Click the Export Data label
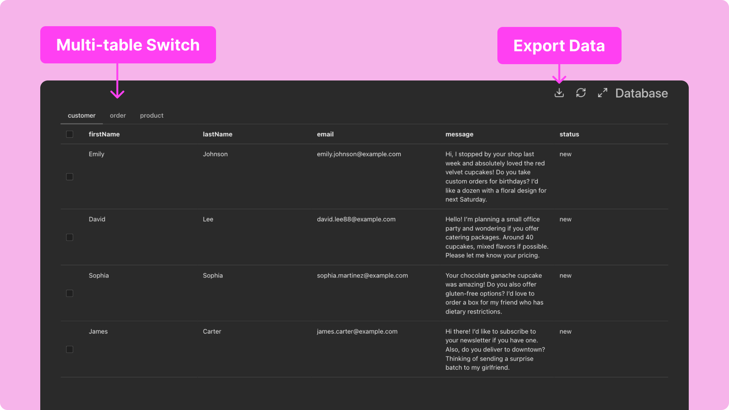The height and width of the screenshot is (410, 729). [x=559, y=46]
